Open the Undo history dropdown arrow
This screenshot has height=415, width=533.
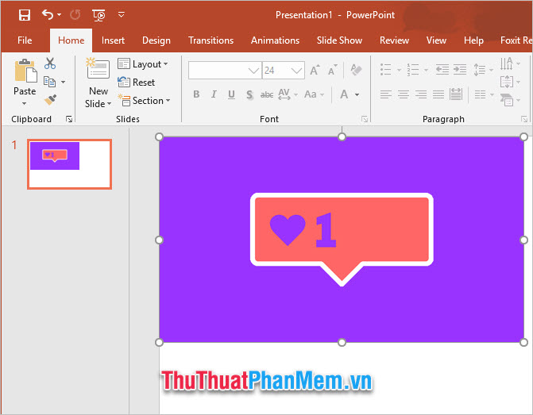point(59,14)
